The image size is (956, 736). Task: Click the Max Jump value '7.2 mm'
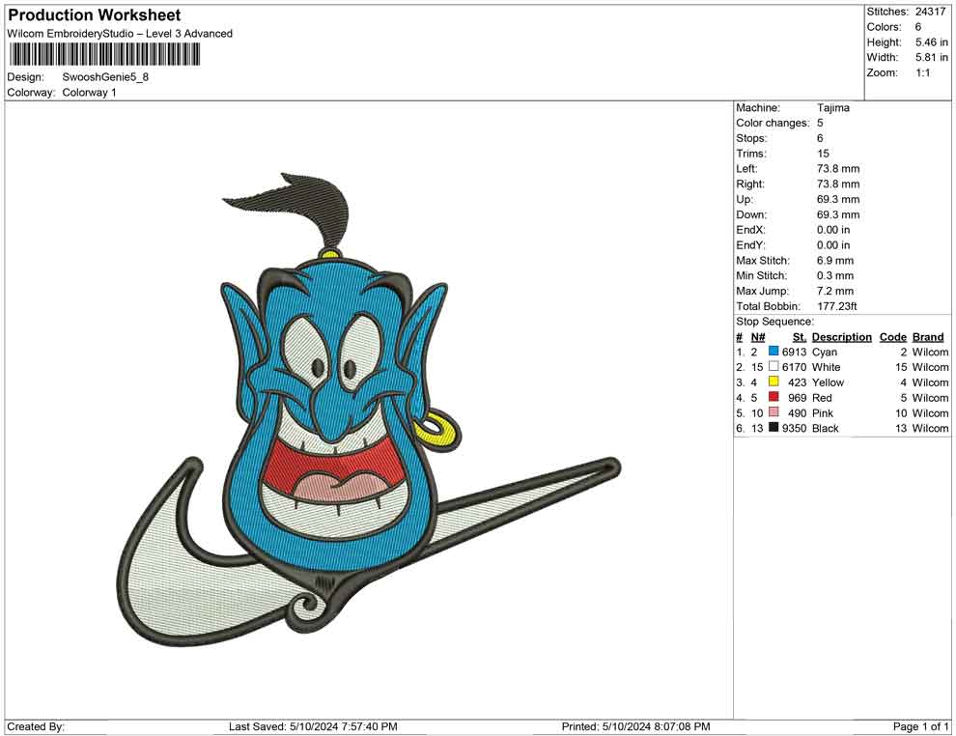pyautogui.click(x=835, y=291)
